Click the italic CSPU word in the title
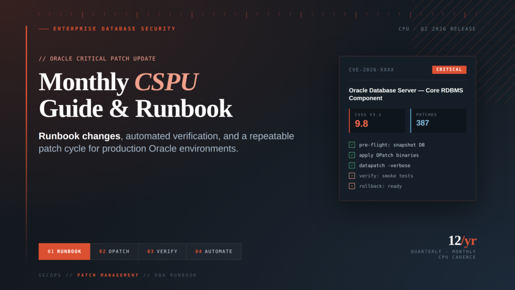Image resolution: width=515 pixels, height=290 pixels. tap(166, 82)
